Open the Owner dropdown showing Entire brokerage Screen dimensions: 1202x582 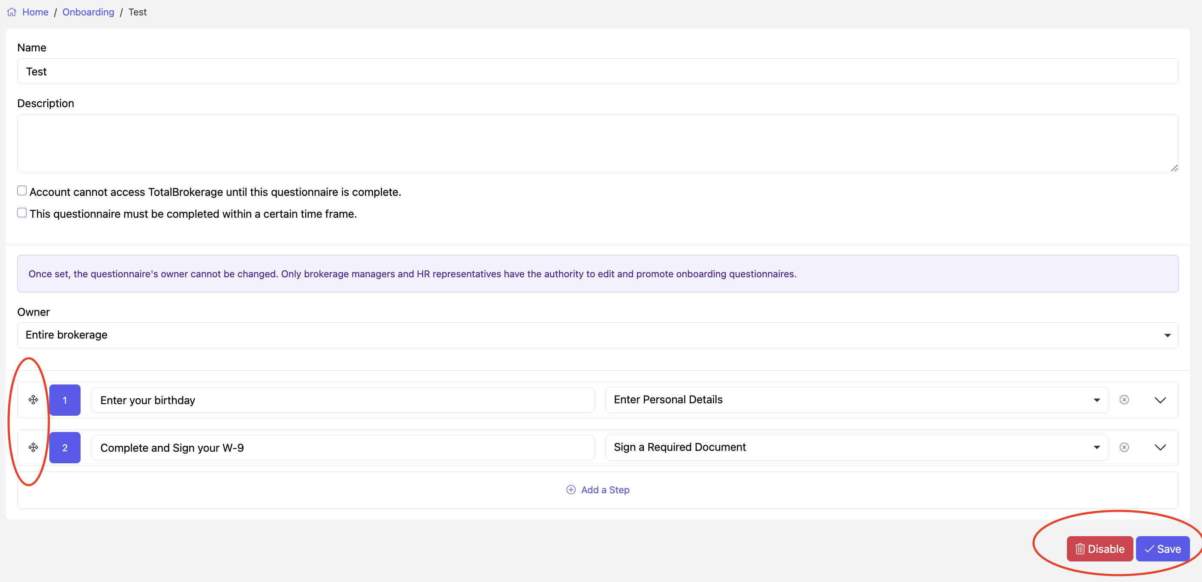point(597,335)
